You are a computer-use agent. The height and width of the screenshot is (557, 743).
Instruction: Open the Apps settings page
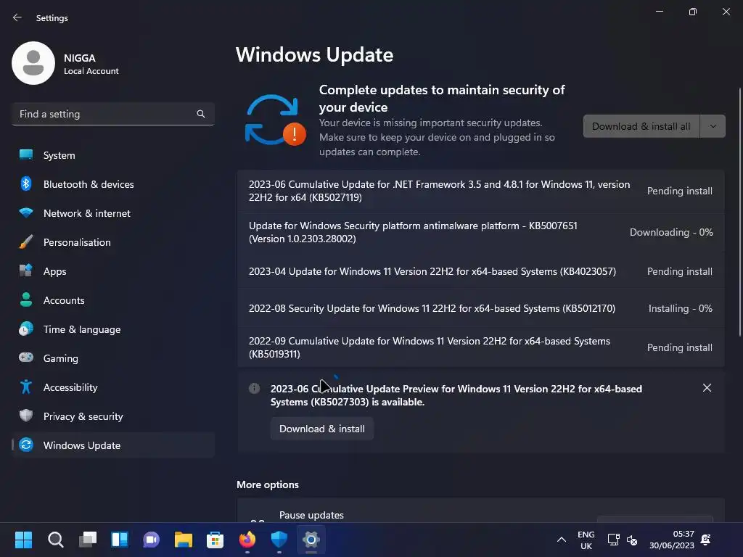pos(112,271)
